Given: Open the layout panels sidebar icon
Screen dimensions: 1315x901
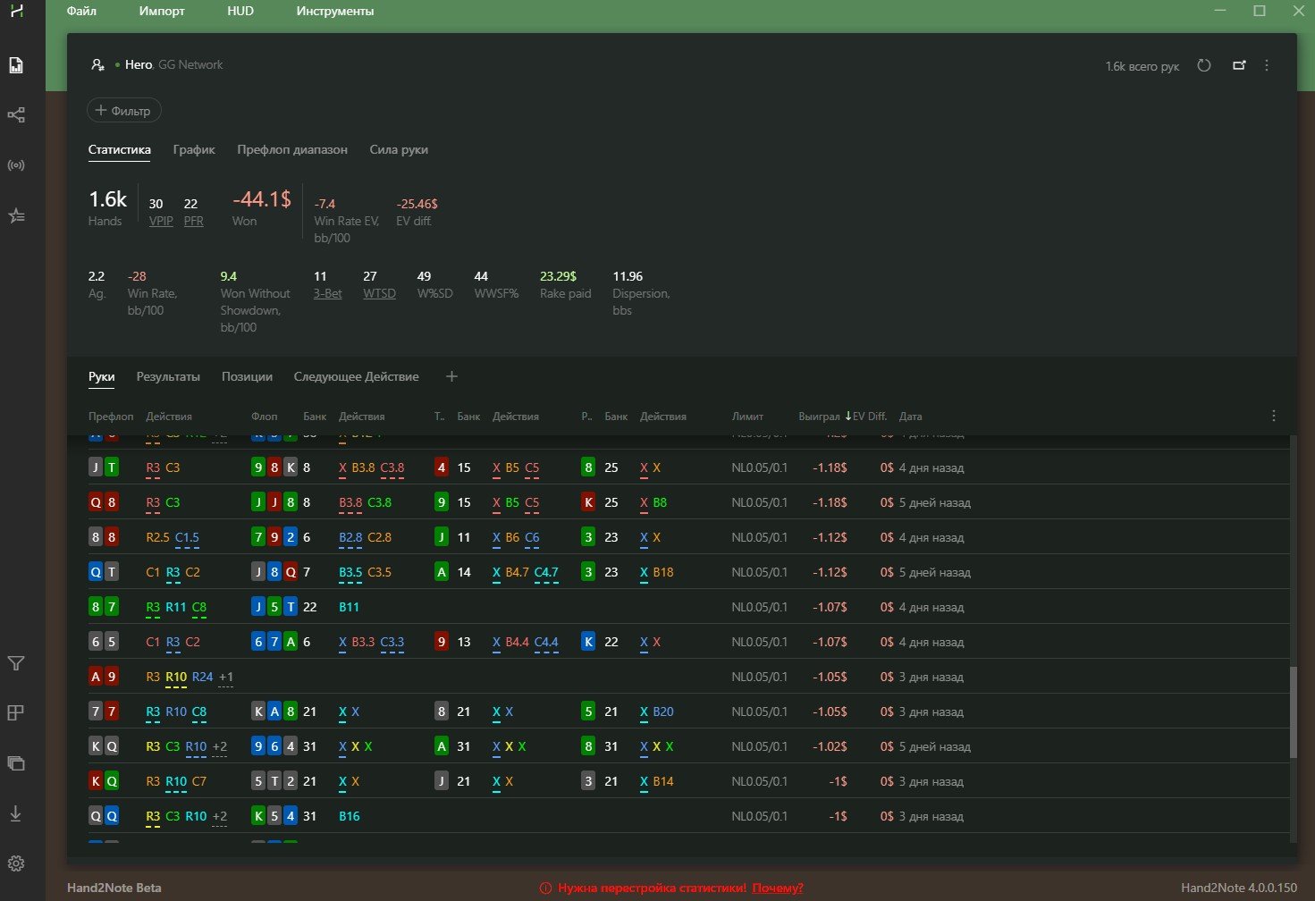Looking at the screenshot, I should click(x=16, y=713).
